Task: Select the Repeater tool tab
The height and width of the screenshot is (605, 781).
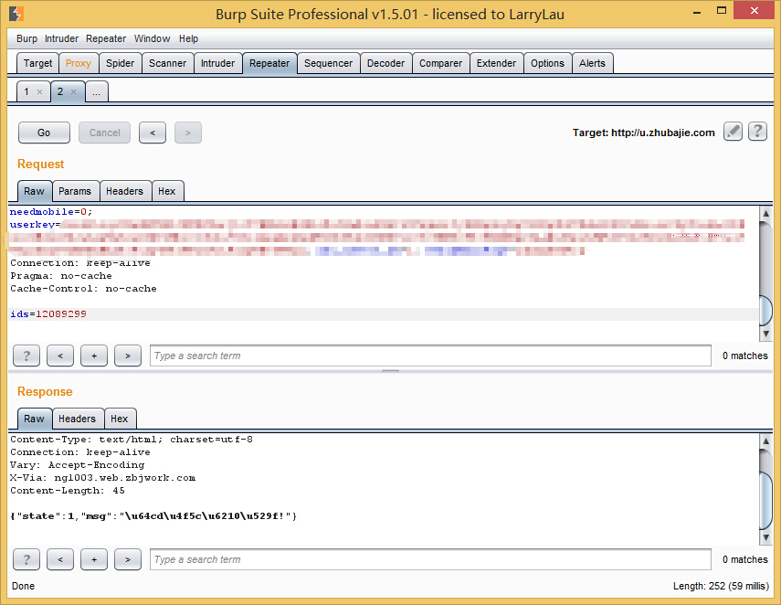Action: pos(269,63)
